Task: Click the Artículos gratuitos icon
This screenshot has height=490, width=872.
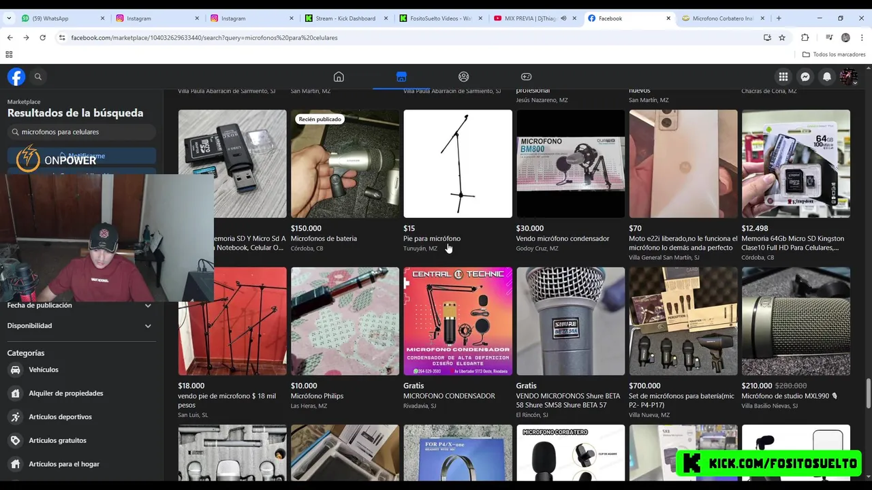Action: 16,440
